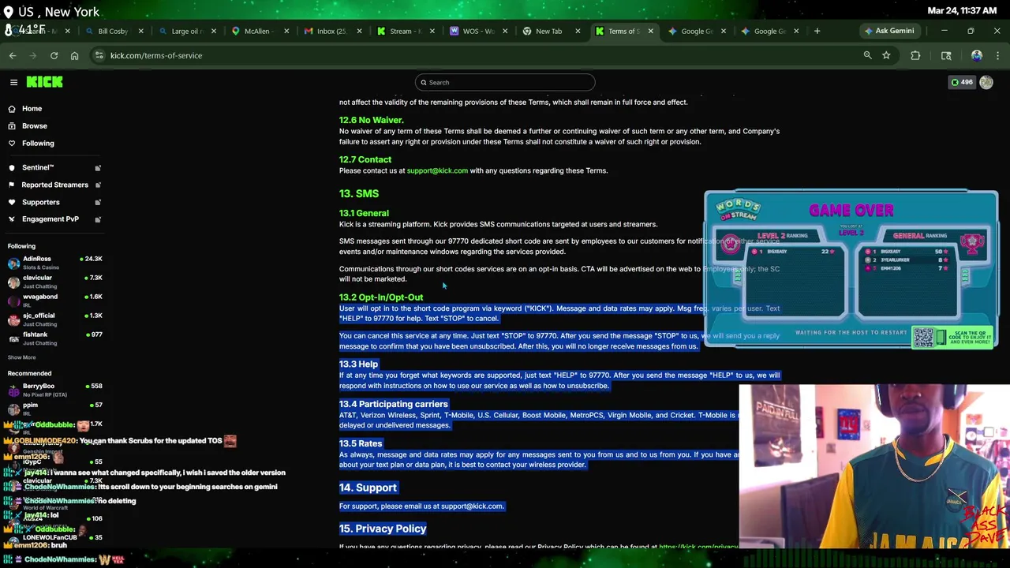Reload the page with refresh icon
This screenshot has width=1010, height=568.
point(54,55)
